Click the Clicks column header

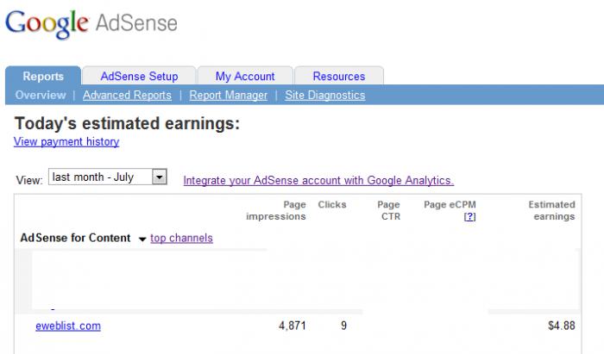[332, 204]
